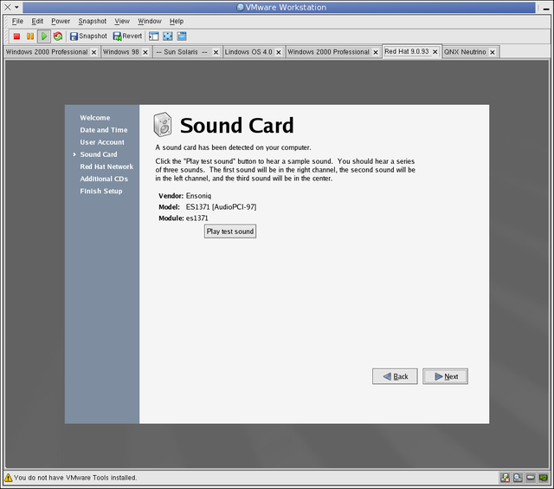Click the floppy drive status icon

[x=505, y=478]
